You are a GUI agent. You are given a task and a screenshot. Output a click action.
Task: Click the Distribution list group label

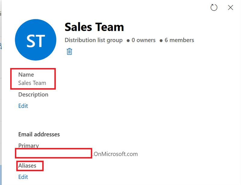click(x=94, y=40)
